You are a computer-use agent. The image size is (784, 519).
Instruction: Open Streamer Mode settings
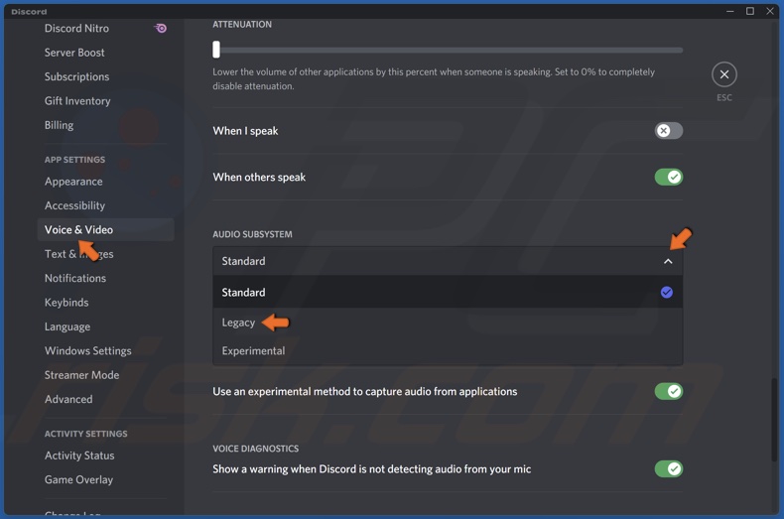[x=81, y=375]
